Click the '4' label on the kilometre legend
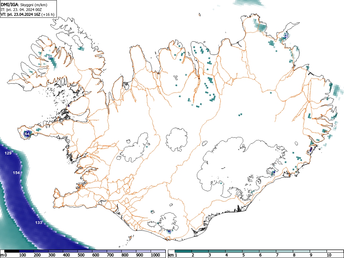Screen dimensions: 344x258 (x=227, y=255)
